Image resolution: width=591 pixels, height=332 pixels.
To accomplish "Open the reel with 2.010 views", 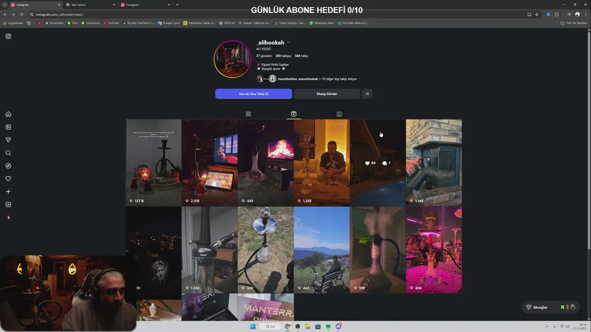I will click(210, 162).
